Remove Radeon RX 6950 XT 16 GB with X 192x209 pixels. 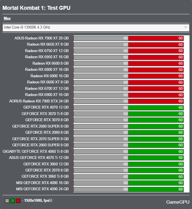coord(71,57)
